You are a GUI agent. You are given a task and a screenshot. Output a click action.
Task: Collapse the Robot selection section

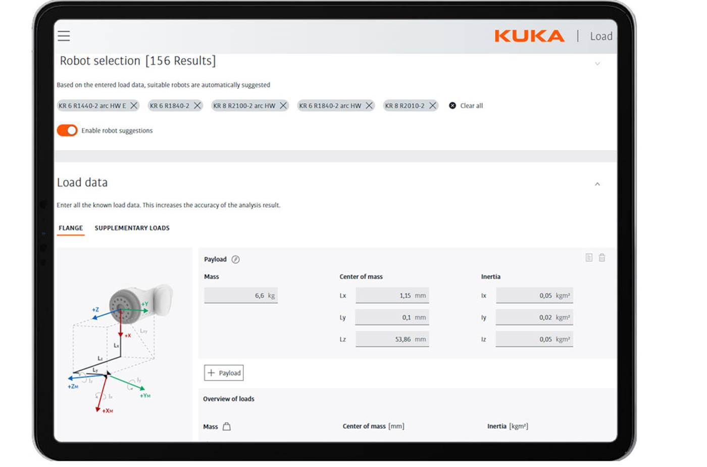pyautogui.click(x=597, y=64)
